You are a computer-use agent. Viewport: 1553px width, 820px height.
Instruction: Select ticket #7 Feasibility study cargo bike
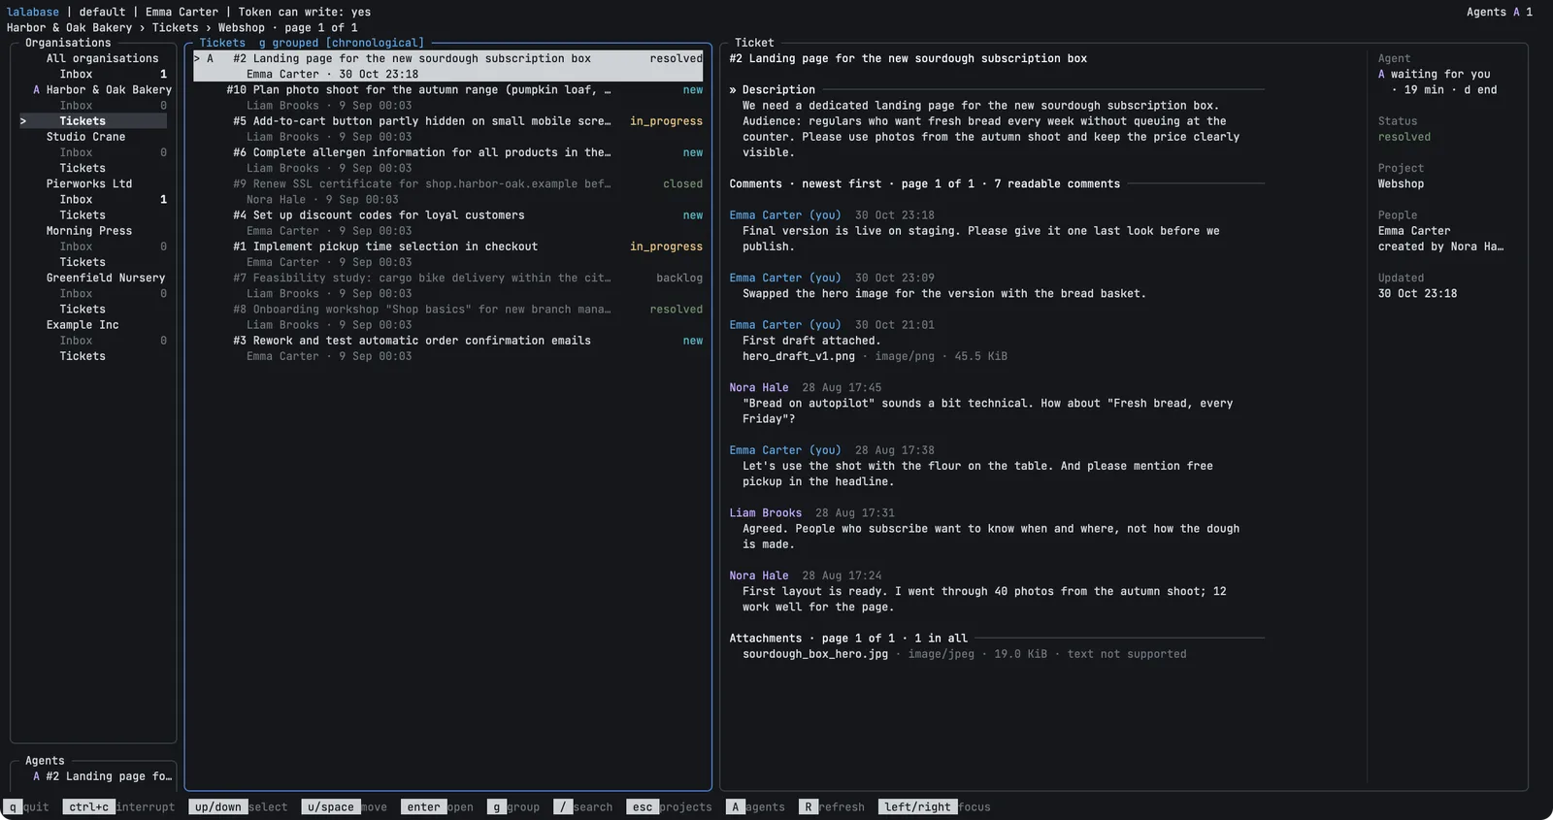(x=448, y=285)
